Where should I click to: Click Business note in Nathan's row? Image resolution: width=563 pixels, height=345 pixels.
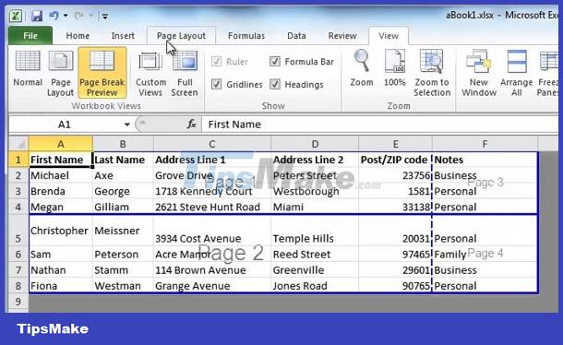click(x=485, y=270)
